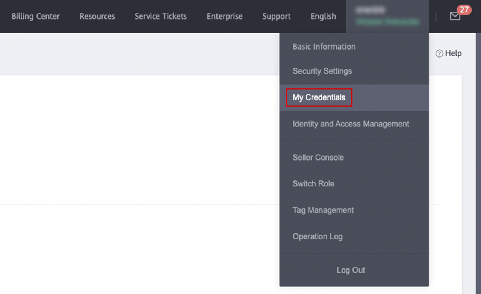The image size is (481, 294).
Task: View the Operation Log
Action: [x=318, y=236]
